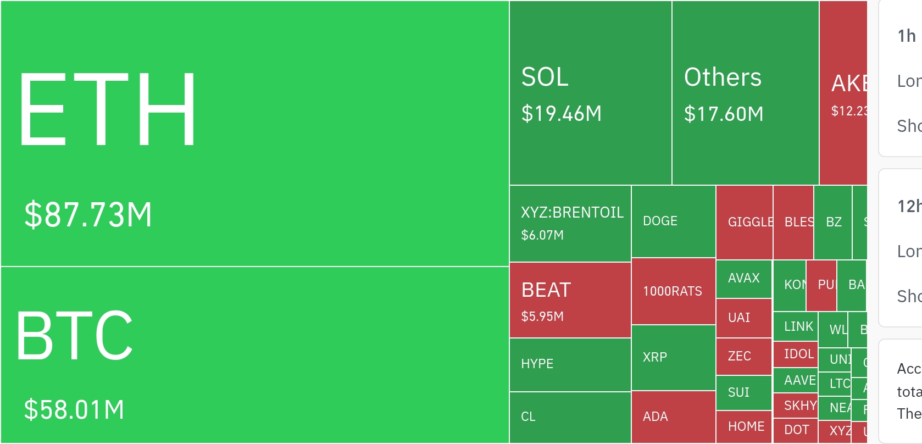The image size is (922, 444).
Task: Select the green AVAX tile
Action: 744,279
